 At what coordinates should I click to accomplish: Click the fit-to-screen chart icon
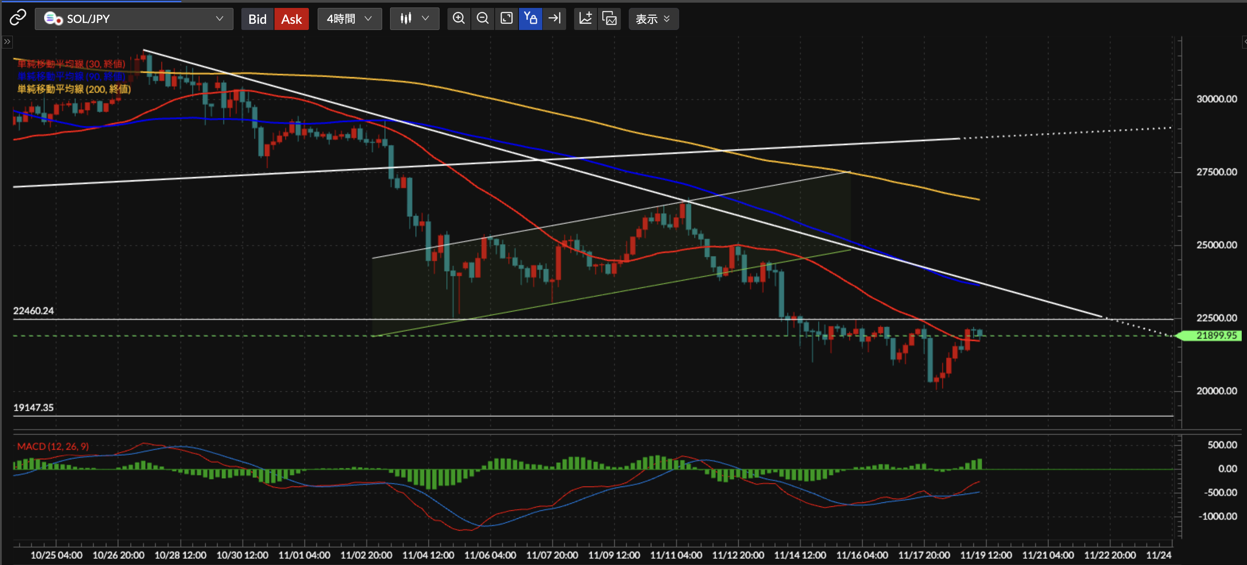(507, 19)
